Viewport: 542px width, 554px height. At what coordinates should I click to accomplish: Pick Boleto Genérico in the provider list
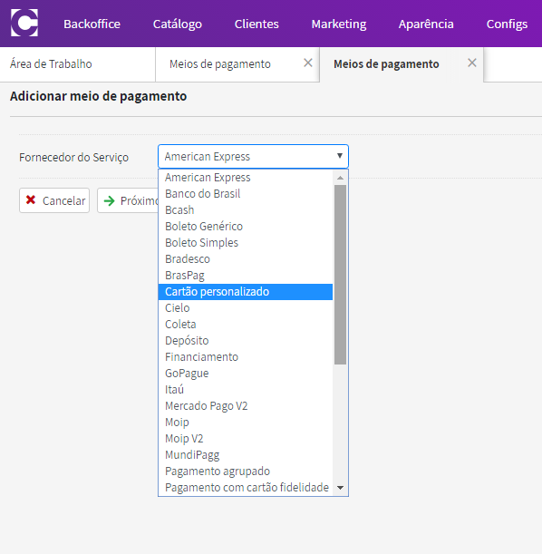tap(246, 227)
